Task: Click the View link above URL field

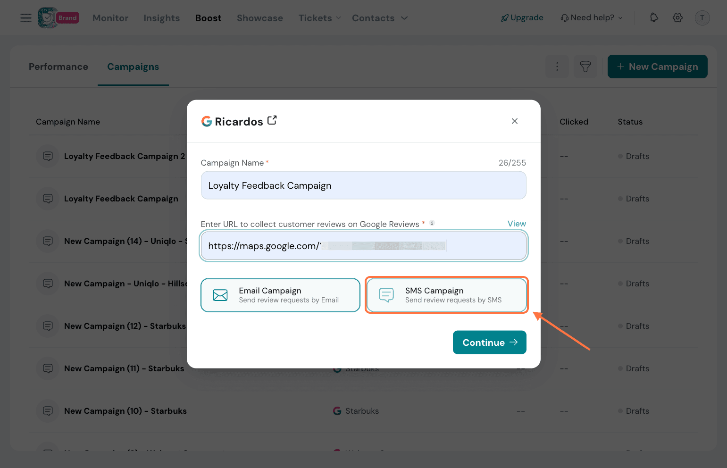Action: [517, 224]
